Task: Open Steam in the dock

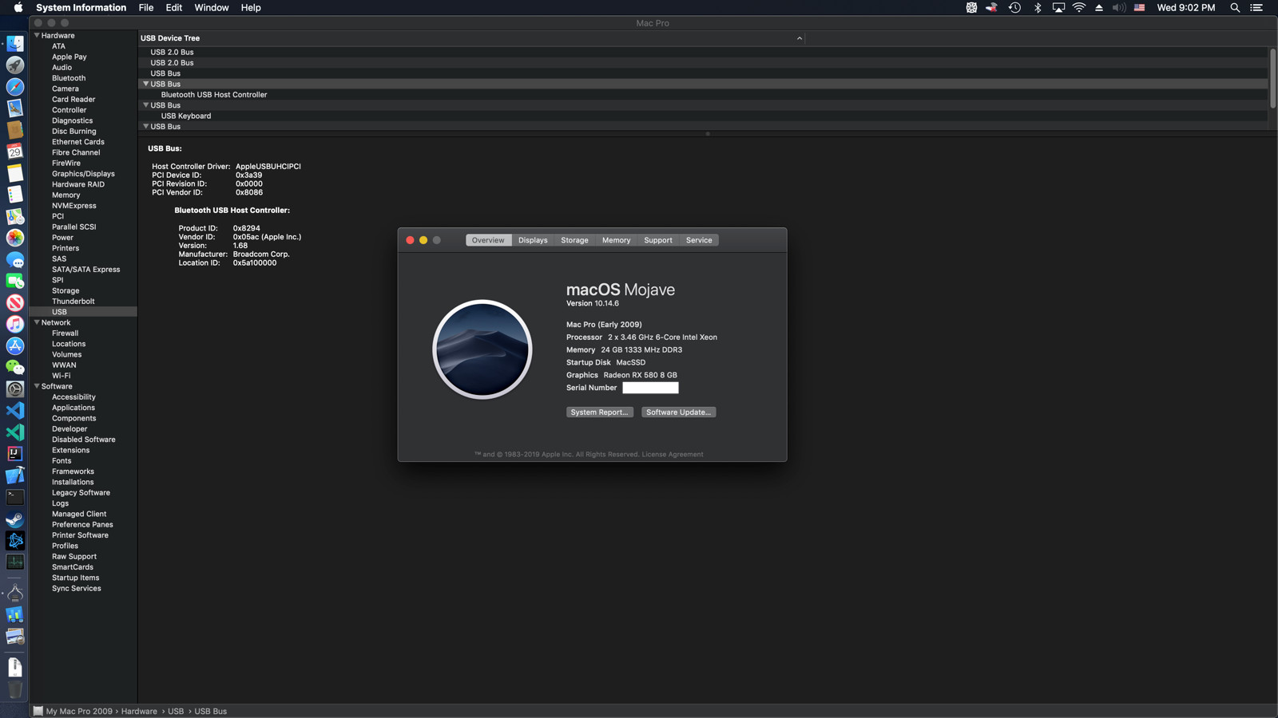Action: 15,519
